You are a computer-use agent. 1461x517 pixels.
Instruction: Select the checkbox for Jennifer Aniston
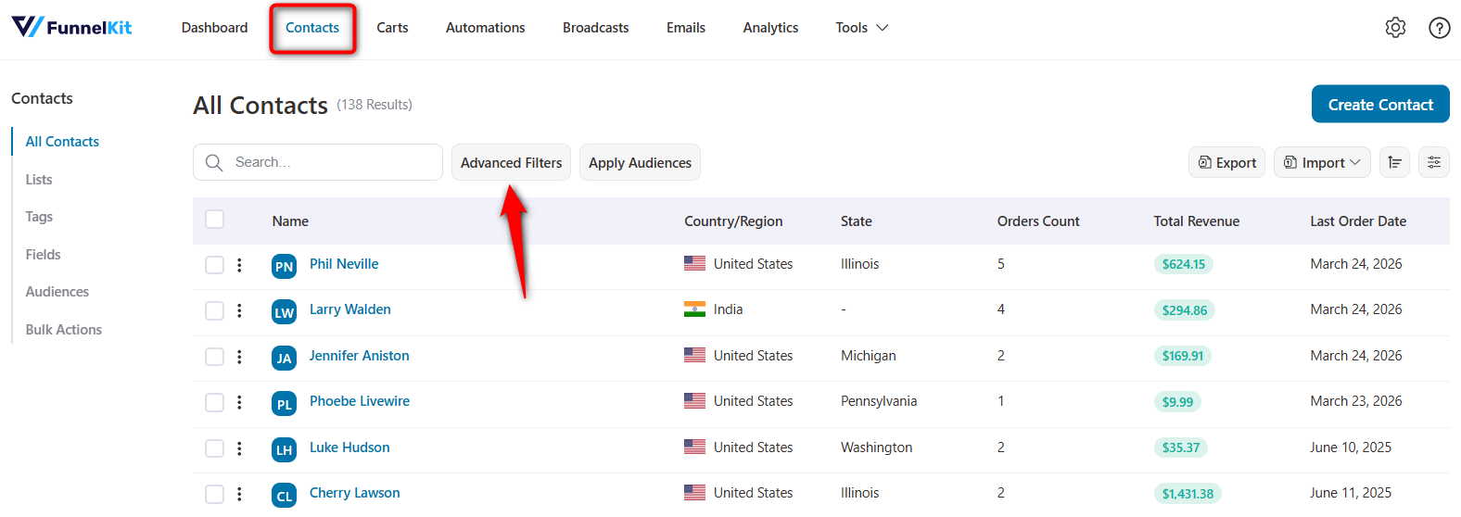point(214,357)
